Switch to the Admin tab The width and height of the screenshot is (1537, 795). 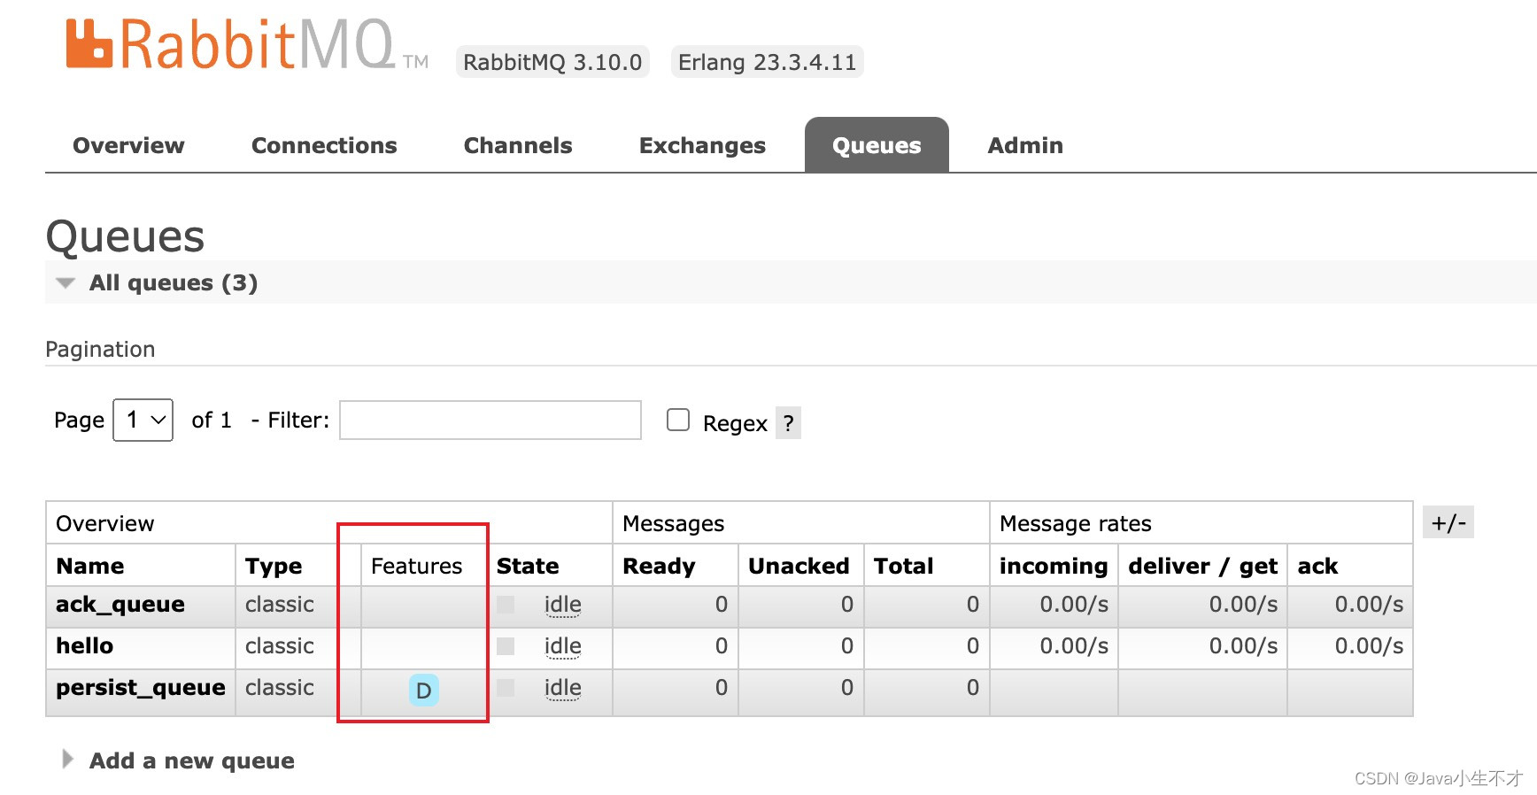[1025, 145]
